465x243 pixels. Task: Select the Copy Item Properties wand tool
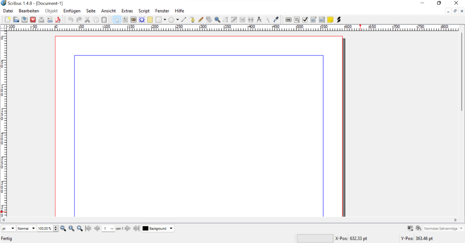(x=268, y=20)
